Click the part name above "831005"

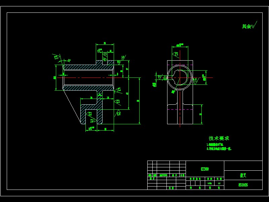click(x=243, y=175)
